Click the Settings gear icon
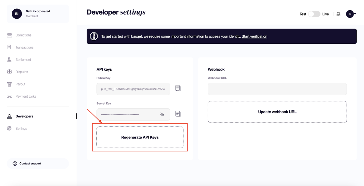The image size is (364, 186). pyautogui.click(x=9, y=128)
